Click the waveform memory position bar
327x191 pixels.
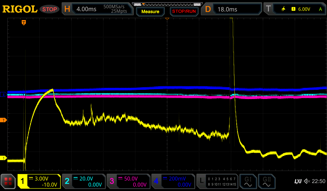(167, 4)
